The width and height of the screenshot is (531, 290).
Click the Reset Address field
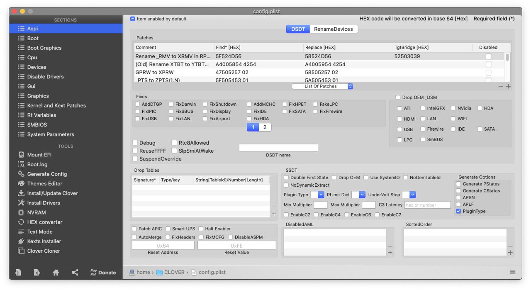click(163, 246)
